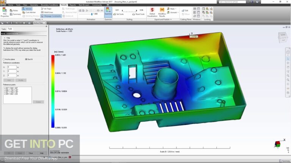Select the Anchor plane radio button

point(4,59)
